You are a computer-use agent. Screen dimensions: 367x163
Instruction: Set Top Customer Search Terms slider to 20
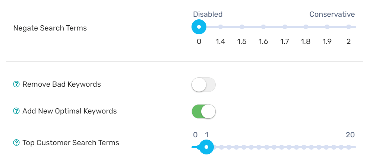click(x=349, y=147)
